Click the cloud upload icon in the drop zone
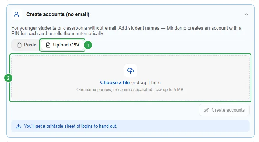 130,71
